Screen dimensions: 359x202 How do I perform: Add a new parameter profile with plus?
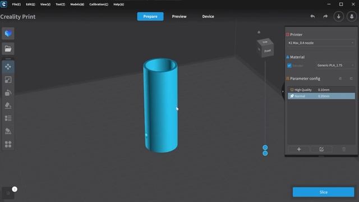(x=299, y=149)
